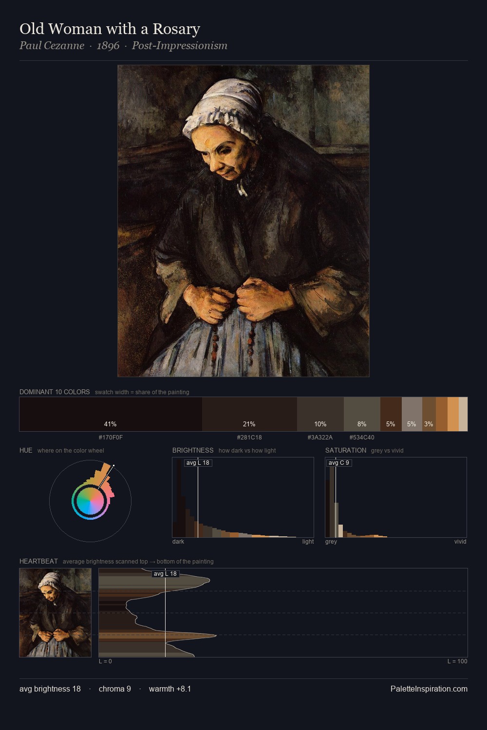Click the hex code '#281C18'
487x730 pixels.
click(249, 438)
